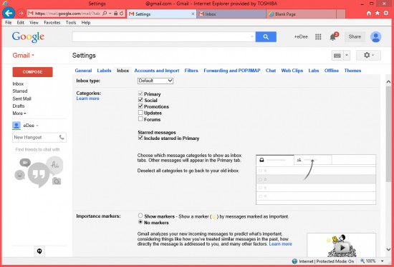Click the blue Google search button
The width and height of the screenshot is (394, 267).
point(266,37)
